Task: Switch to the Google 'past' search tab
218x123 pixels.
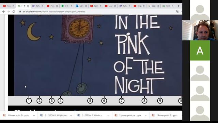Action: point(154,6)
